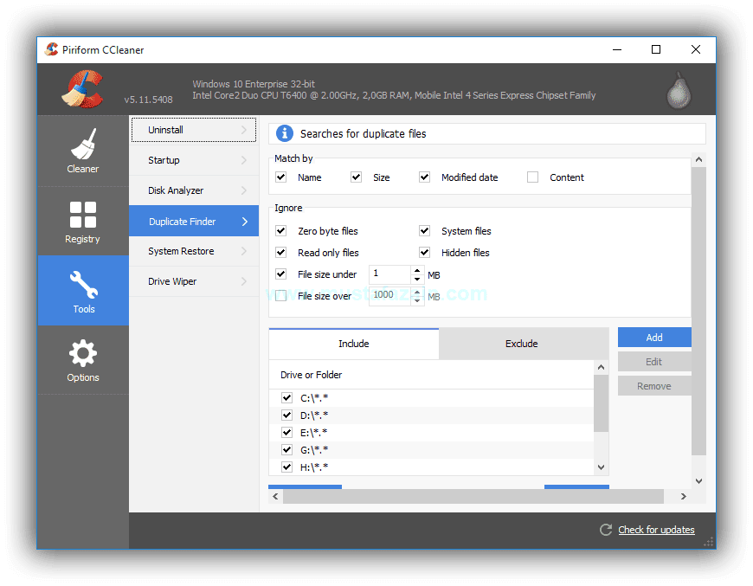Click main panel scroll down arrow

pos(698,480)
